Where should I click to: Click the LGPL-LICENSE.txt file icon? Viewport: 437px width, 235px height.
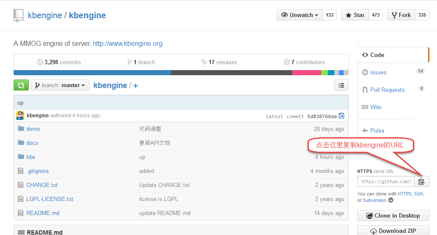(x=21, y=199)
